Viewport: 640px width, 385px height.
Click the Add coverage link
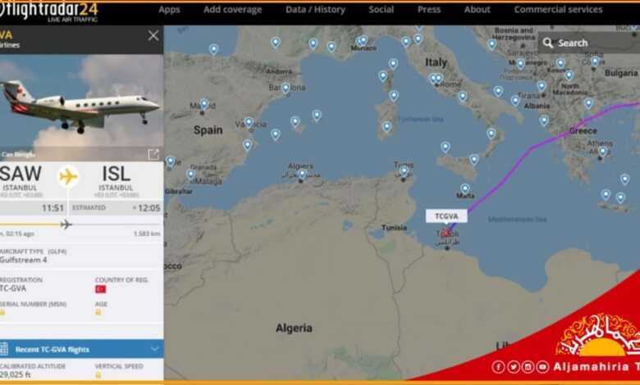click(x=233, y=9)
